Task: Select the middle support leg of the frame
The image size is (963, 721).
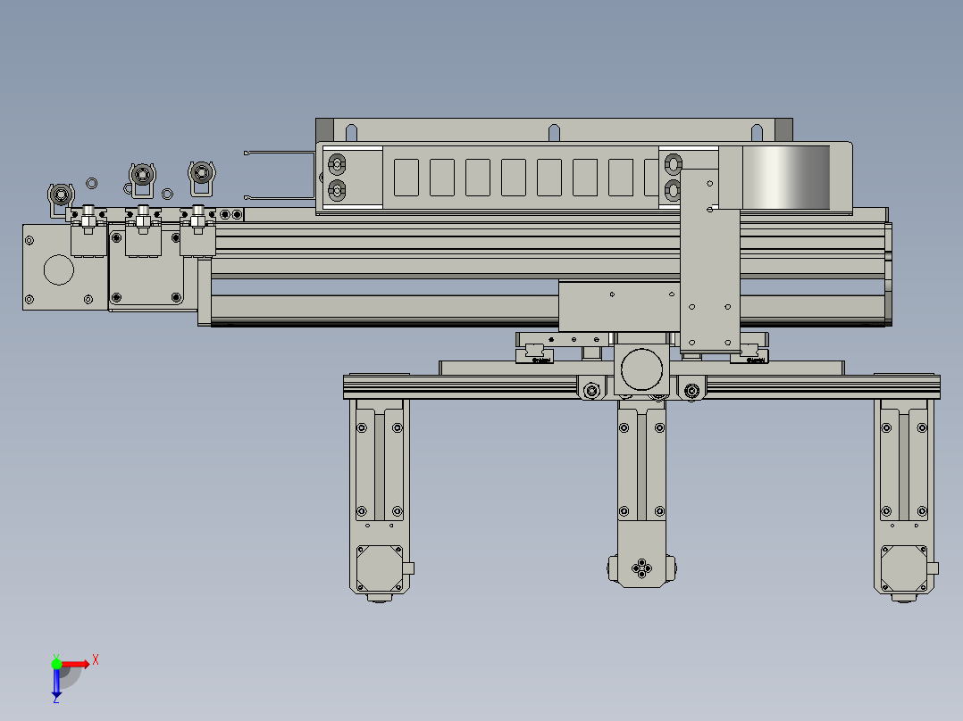Action: tap(641, 493)
